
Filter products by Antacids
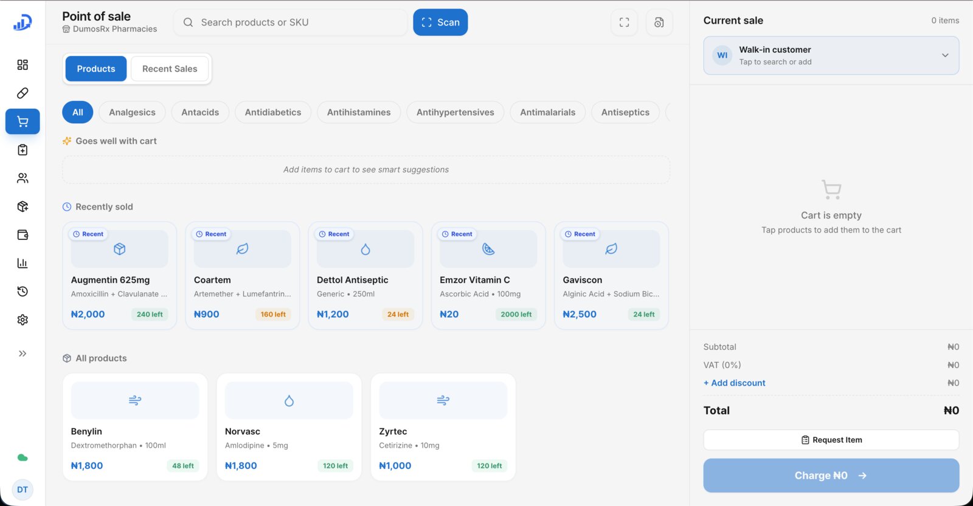(200, 112)
